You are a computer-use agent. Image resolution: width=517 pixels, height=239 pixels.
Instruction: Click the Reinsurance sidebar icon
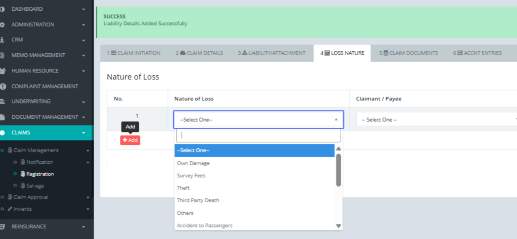3,227
